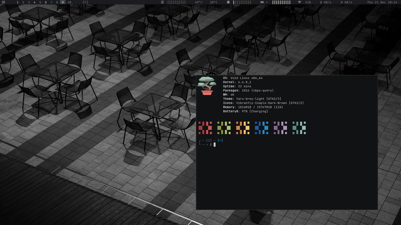Select the active workspace 9
Screen dimensions: 401x225
click(63, 2)
